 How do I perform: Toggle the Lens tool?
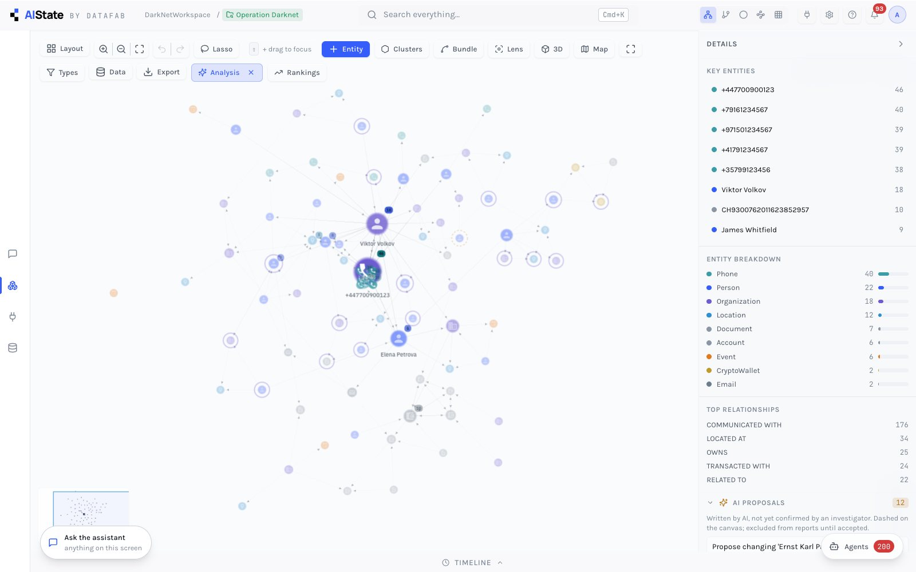pyautogui.click(x=509, y=49)
